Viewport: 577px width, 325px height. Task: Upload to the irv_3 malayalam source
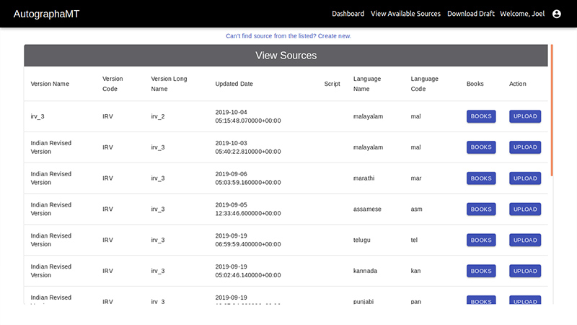(x=525, y=116)
